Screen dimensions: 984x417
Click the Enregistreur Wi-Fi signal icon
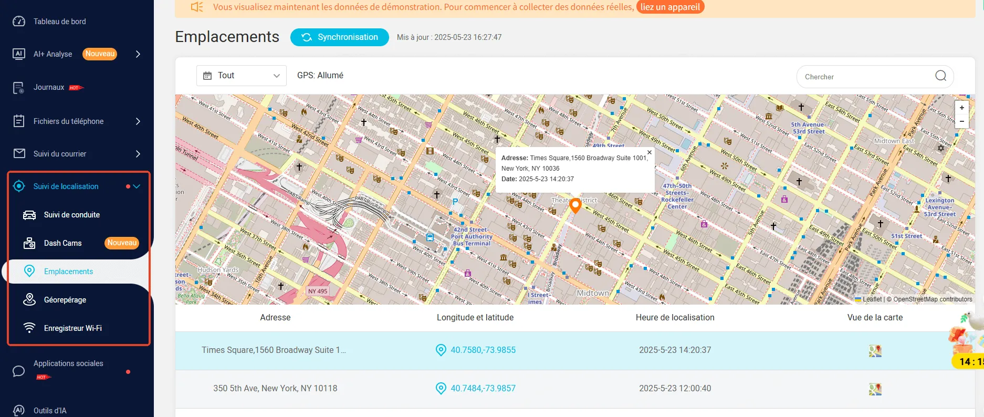(29, 328)
